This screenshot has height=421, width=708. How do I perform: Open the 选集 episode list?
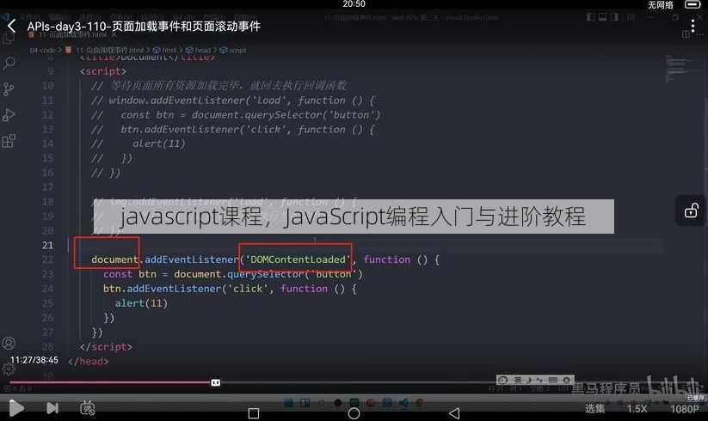point(594,408)
